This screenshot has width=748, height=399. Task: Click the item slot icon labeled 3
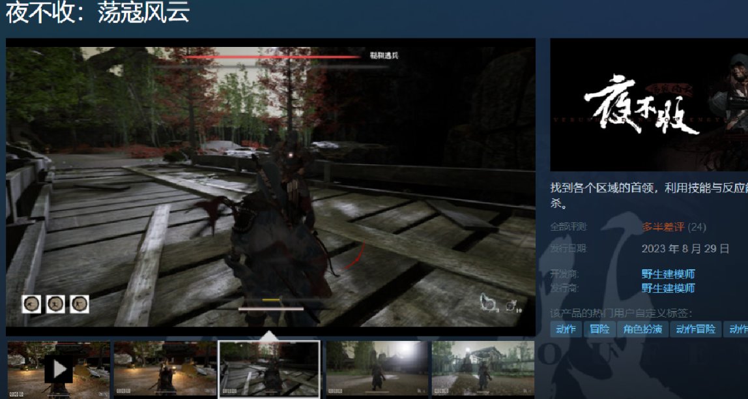pyautogui.click(x=489, y=303)
